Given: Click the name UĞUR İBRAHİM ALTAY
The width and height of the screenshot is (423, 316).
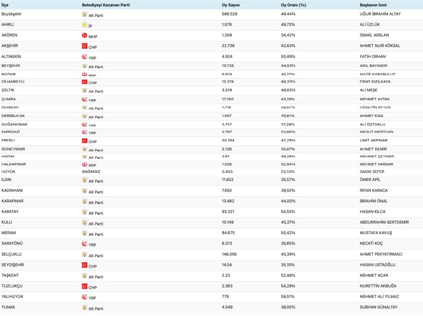Looking at the screenshot, I should click(380, 14).
